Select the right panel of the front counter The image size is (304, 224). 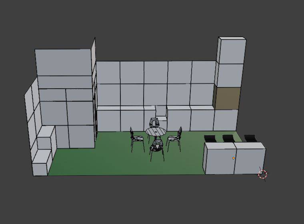point(250,160)
